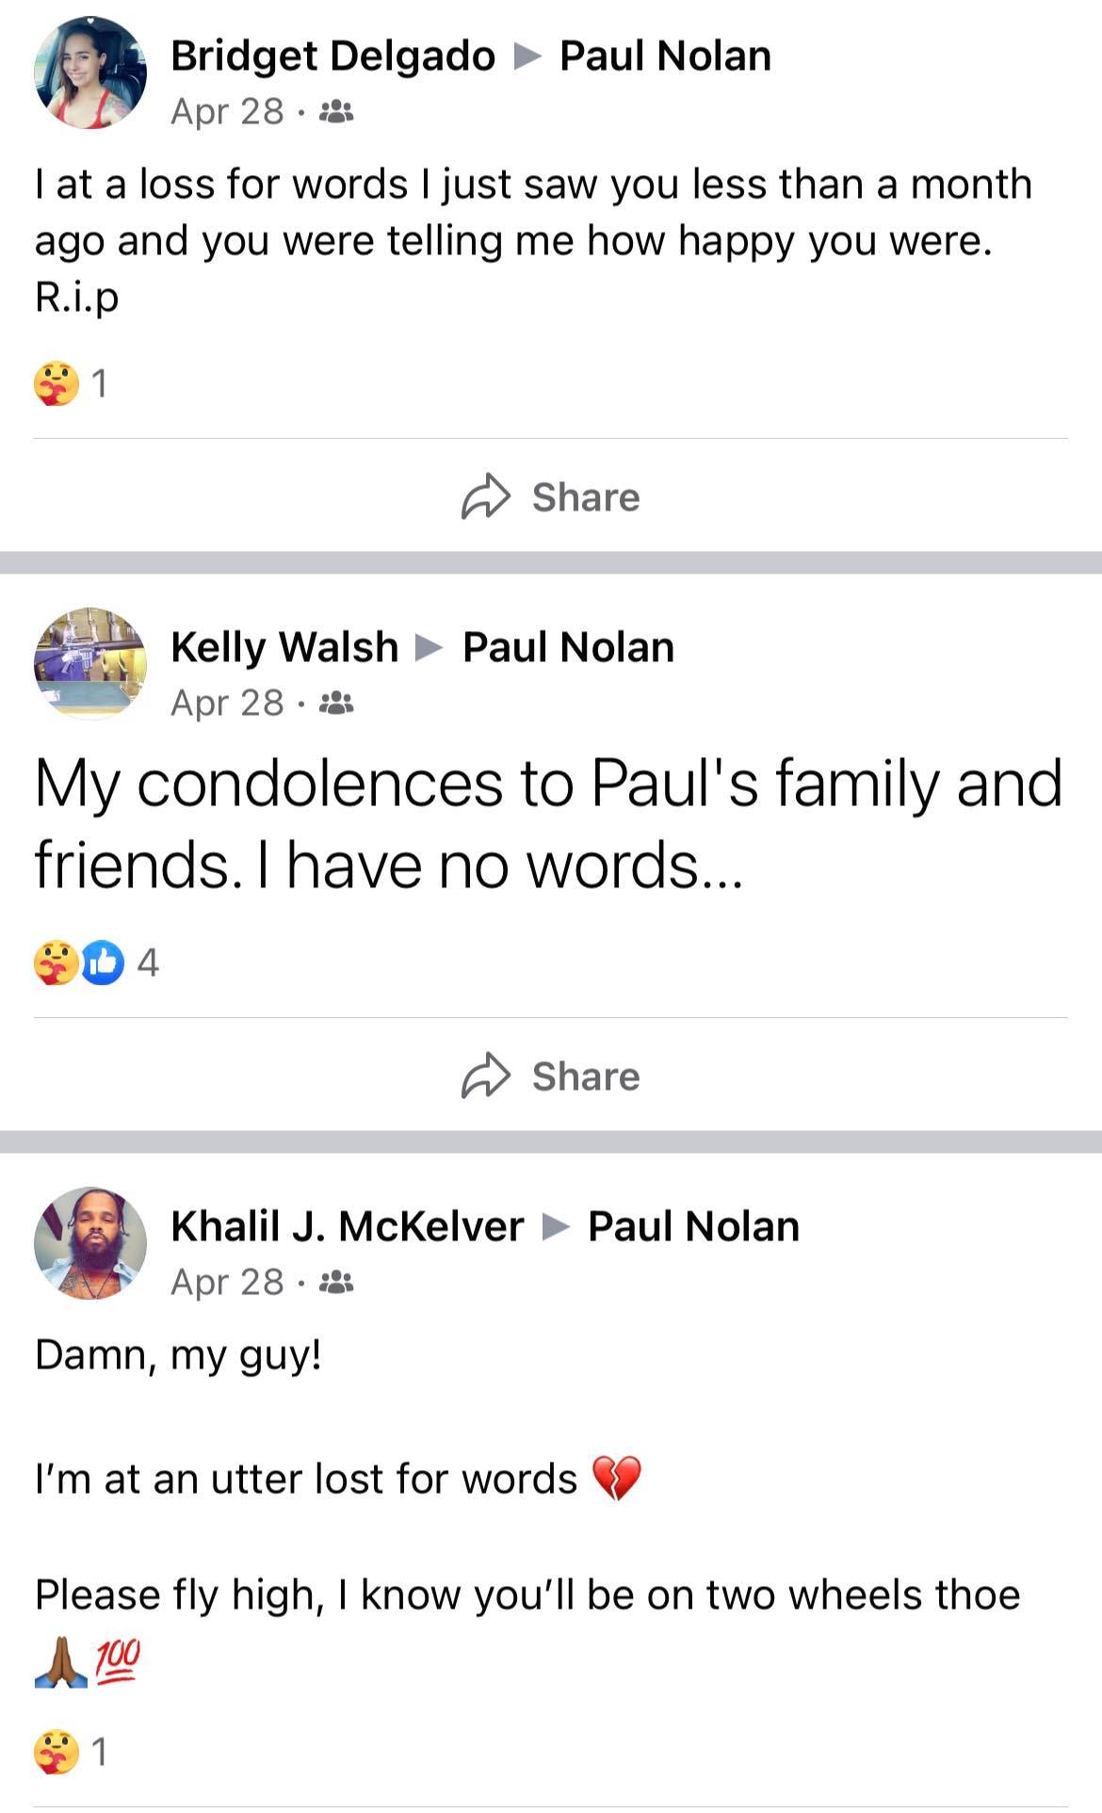
Task: Open reaction count 4 on Kelly's post
Action: [x=148, y=963]
